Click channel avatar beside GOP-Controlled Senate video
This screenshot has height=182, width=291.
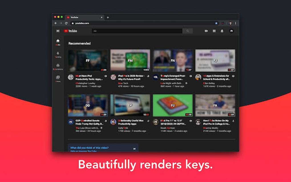point(70,122)
